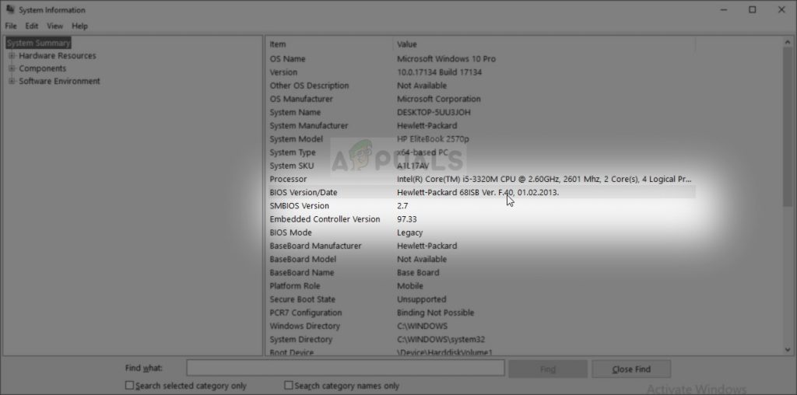Select the System Model row
This screenshot has width=797, height=395.
coord(480,139)
